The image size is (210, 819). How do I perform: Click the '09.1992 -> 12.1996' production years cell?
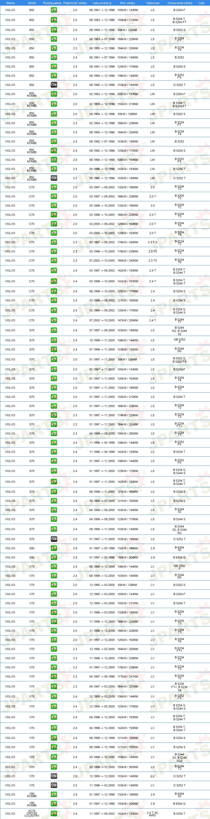(102, 151)
